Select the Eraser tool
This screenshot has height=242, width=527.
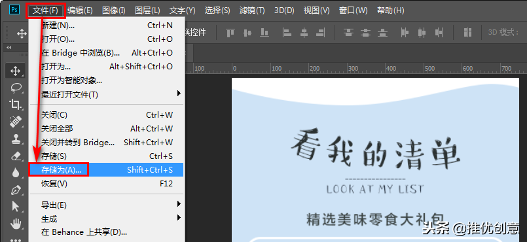coord(16,156)
